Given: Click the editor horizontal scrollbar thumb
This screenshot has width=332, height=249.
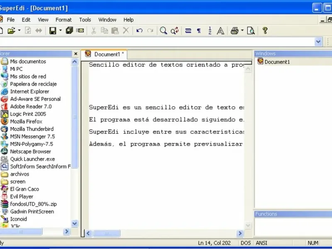Looking at the screenshot, I should 107,233.
